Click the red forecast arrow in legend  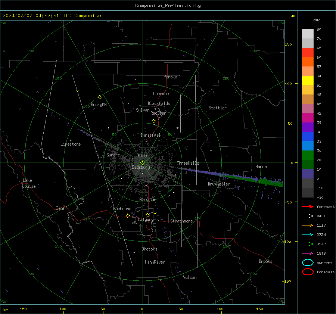[x=308, y=206]
